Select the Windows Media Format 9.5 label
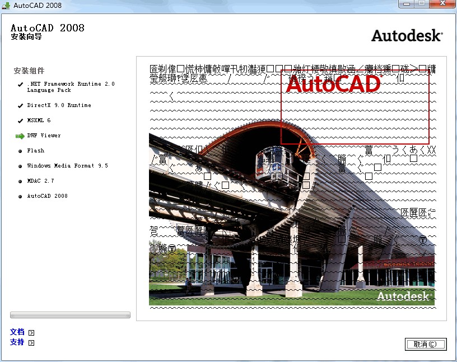 67,166
